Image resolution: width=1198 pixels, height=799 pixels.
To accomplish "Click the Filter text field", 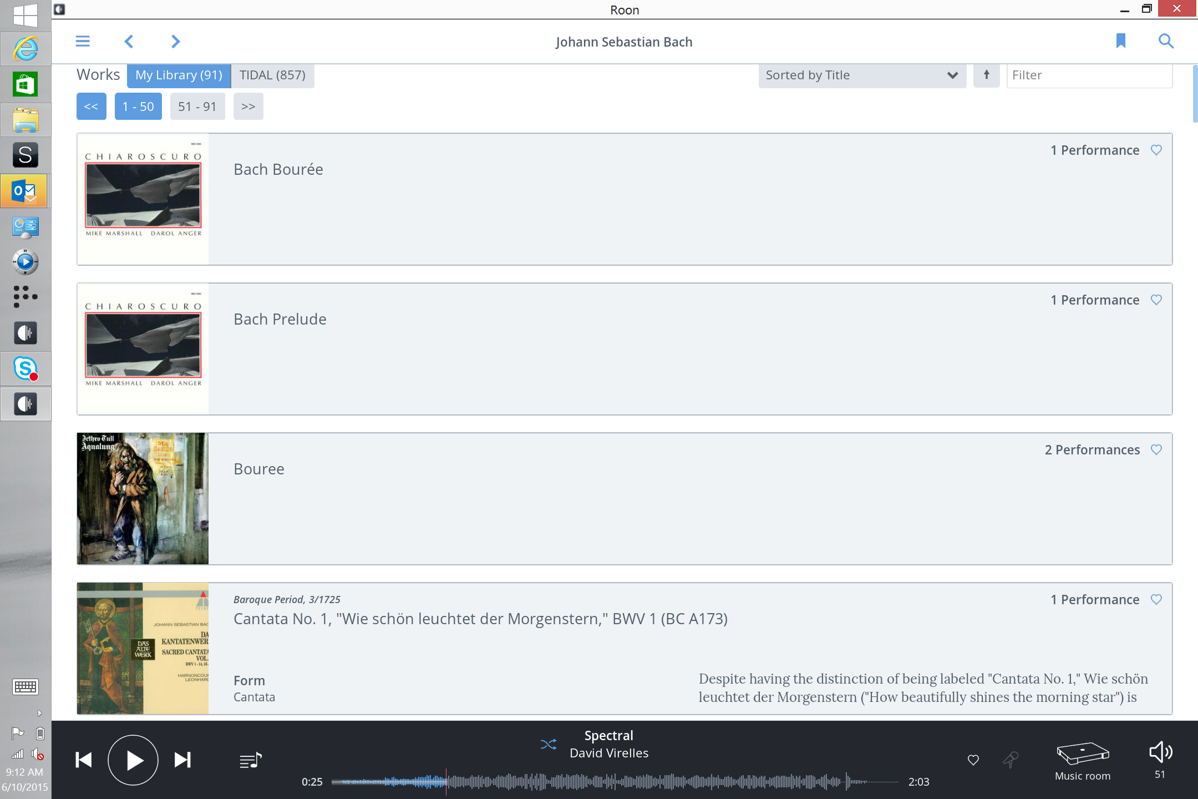I will (x=1089, y=75).
